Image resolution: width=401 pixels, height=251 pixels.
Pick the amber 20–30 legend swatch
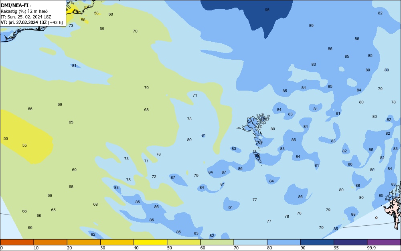(x=84, y=242)
